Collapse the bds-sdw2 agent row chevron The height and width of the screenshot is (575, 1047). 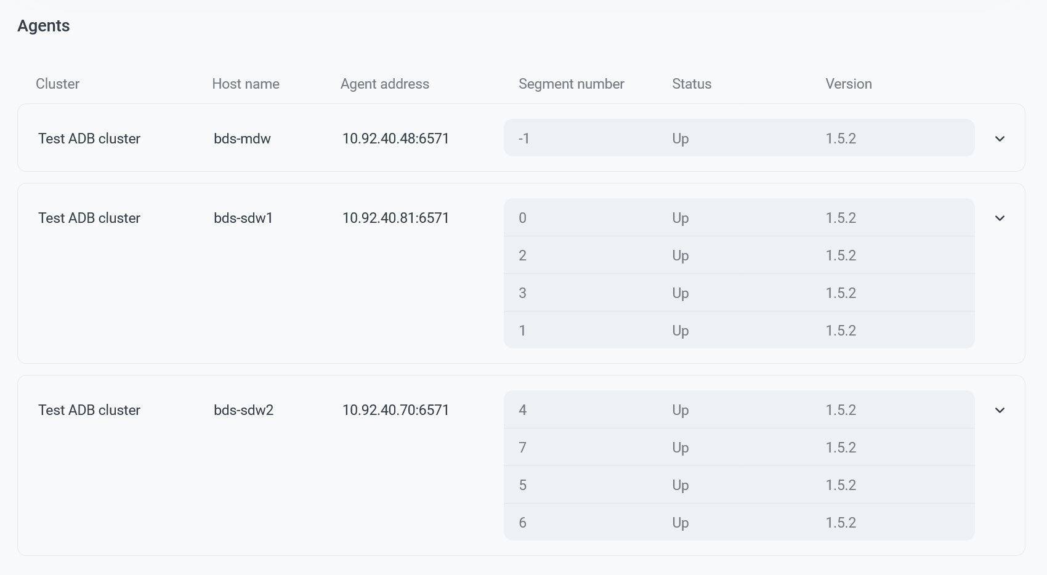point(1000,410)
